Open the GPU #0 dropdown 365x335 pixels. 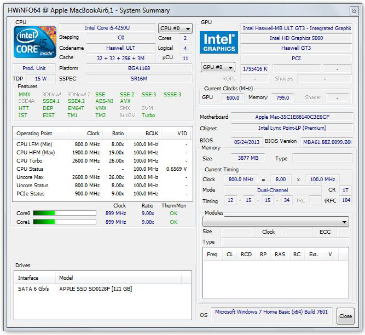pos(218,67)
